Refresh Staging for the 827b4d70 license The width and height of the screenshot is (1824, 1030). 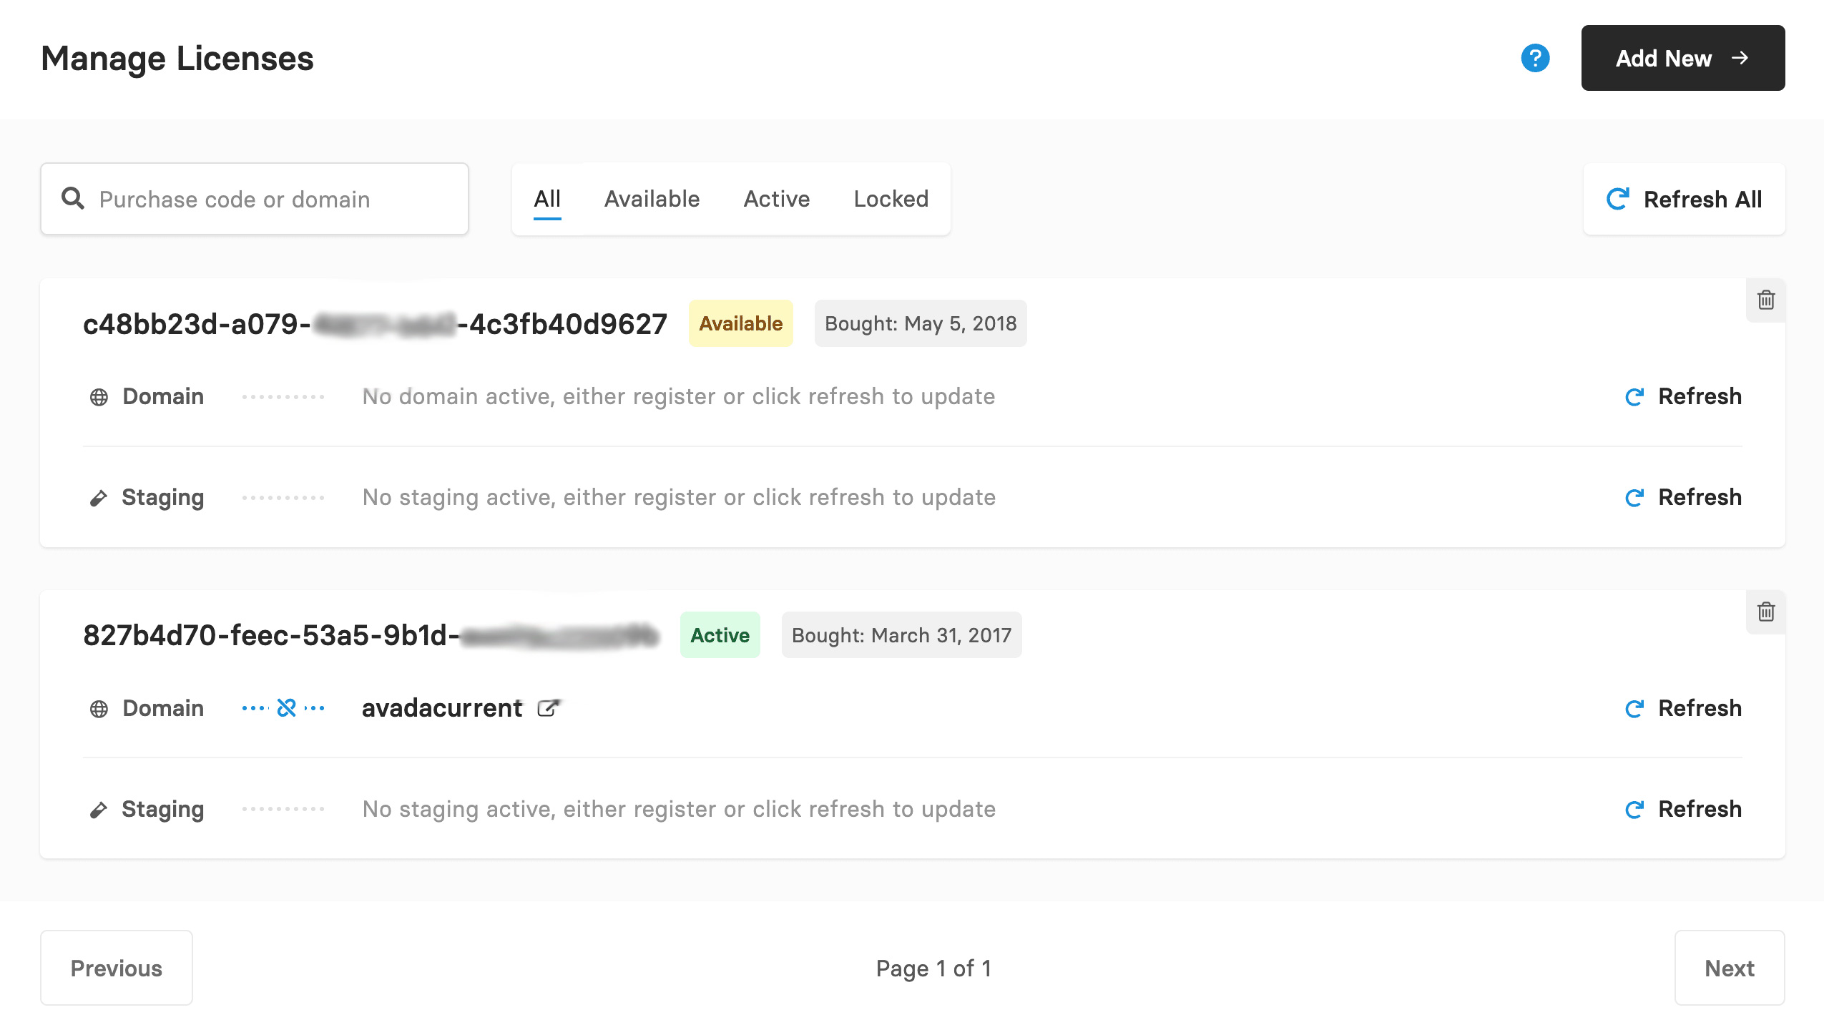point(1683,809)
